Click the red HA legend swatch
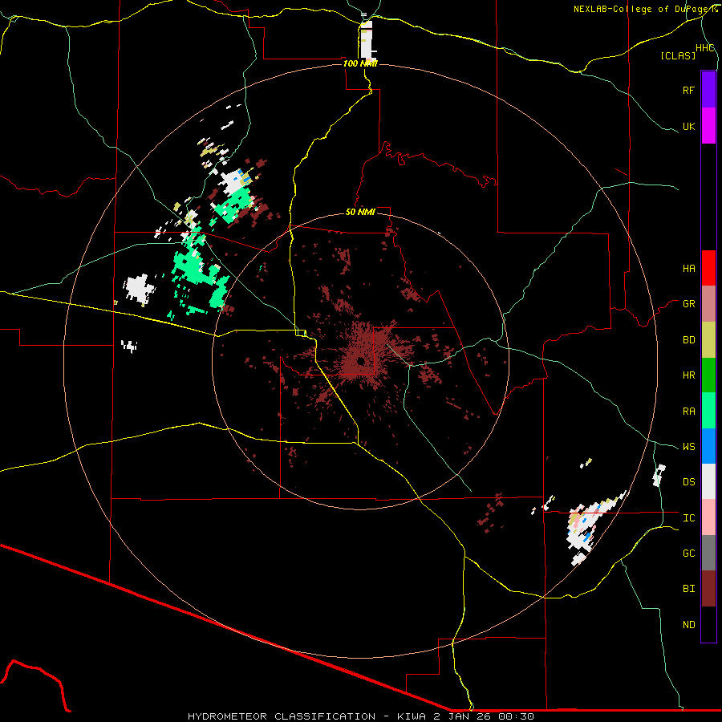722x722 pixels. pyautogui.click(x=708, y=268)
